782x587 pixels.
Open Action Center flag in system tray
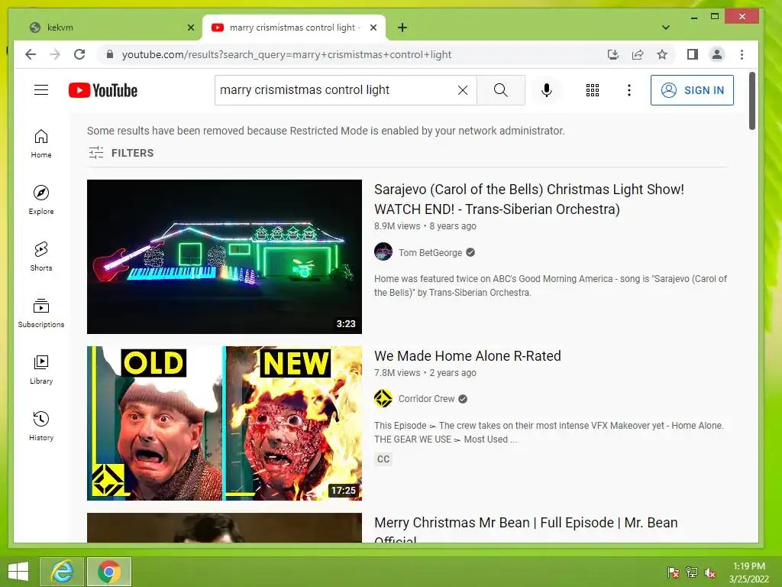(x=673, y=572)
